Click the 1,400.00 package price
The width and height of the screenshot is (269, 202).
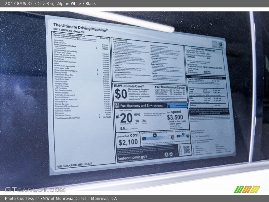[x=105, y=49]
